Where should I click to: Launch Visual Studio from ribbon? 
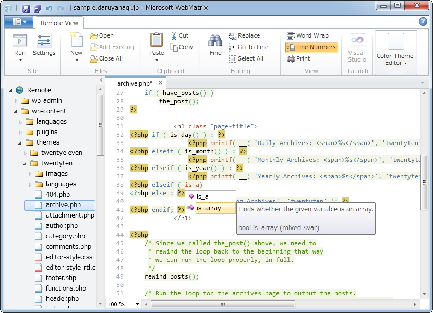click(357, 46)
